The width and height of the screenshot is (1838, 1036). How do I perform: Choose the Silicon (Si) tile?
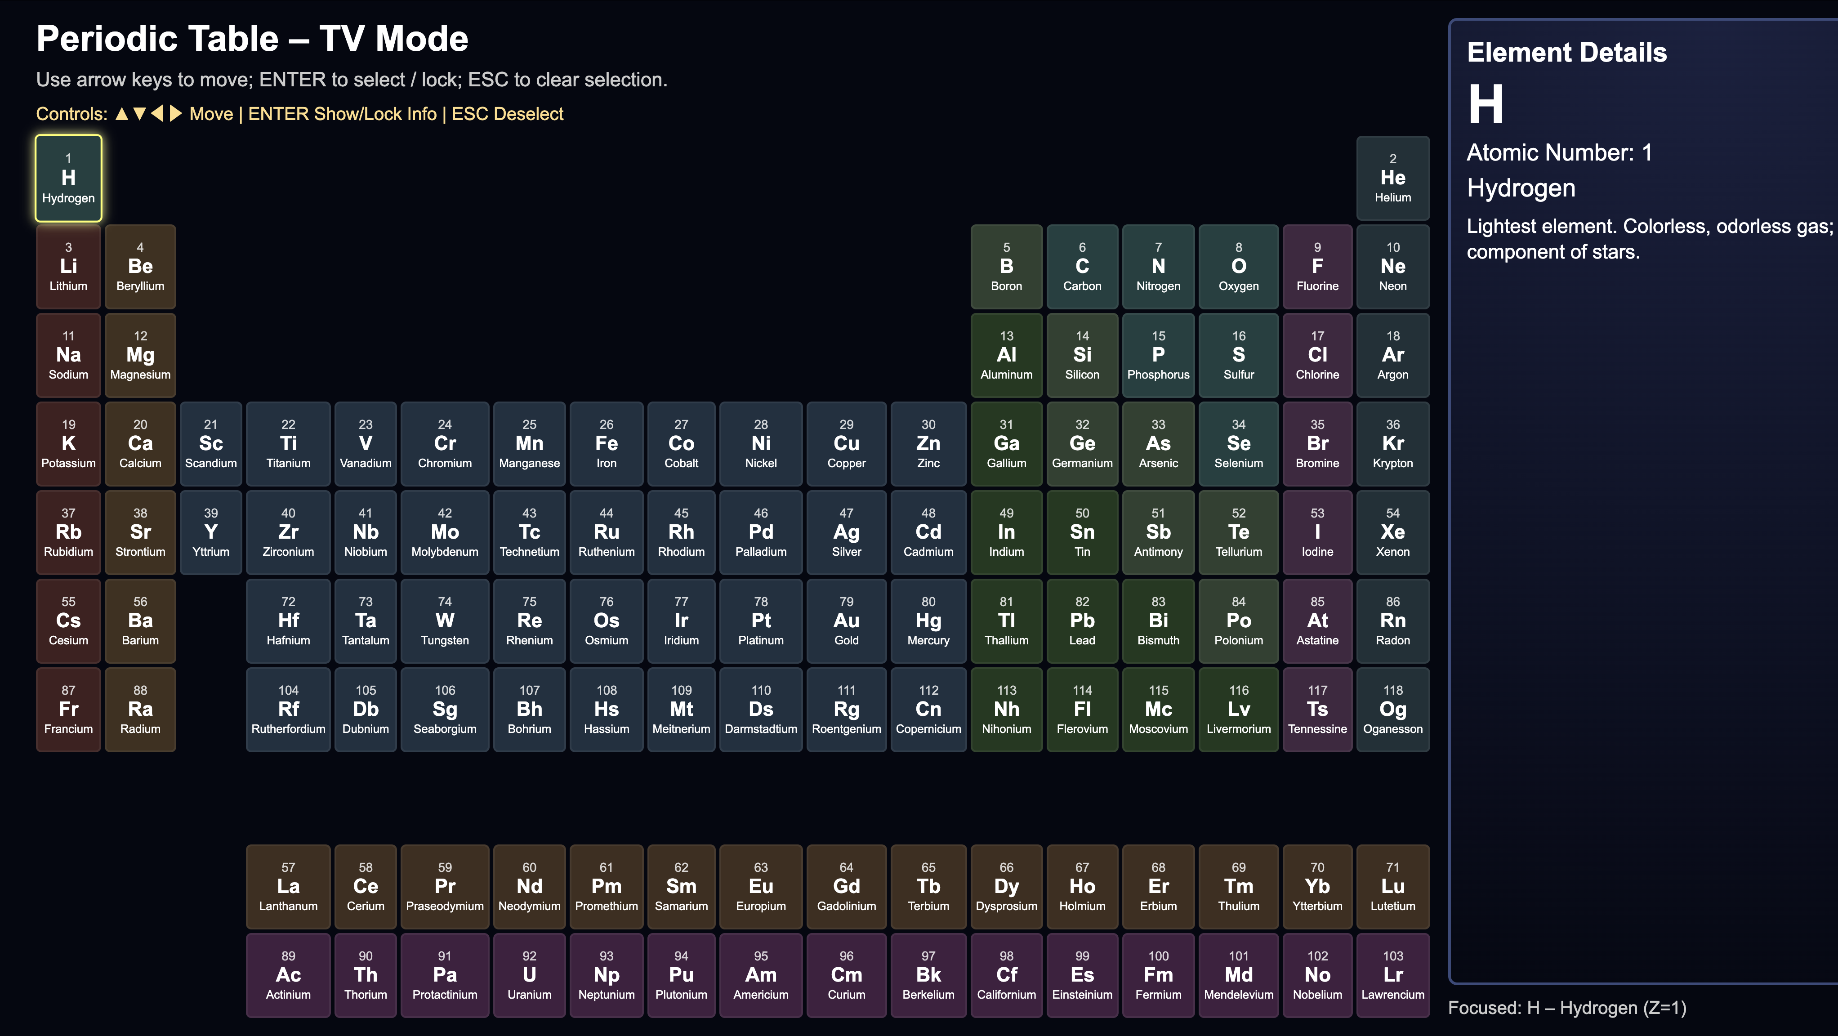pyautogui.click(x=1082, y=355)
